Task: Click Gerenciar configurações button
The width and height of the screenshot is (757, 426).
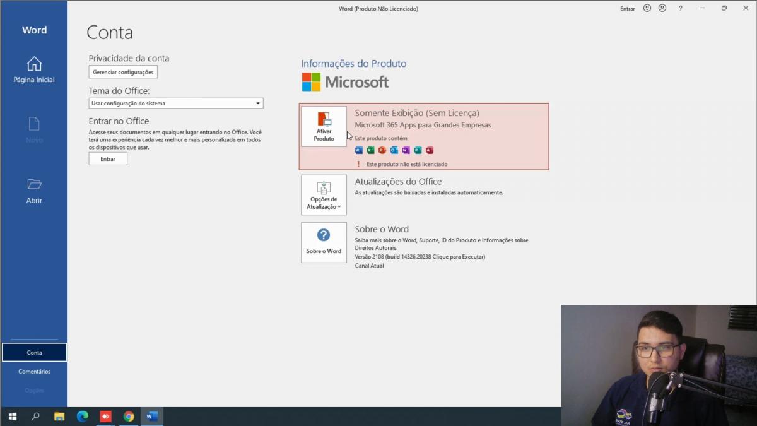Action: click(123, 72)
